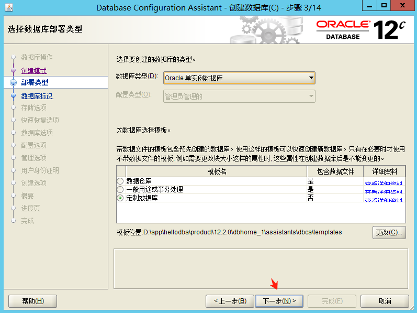
Task: Click the 存储选项 step in sidebar
Action: (34, 107)
